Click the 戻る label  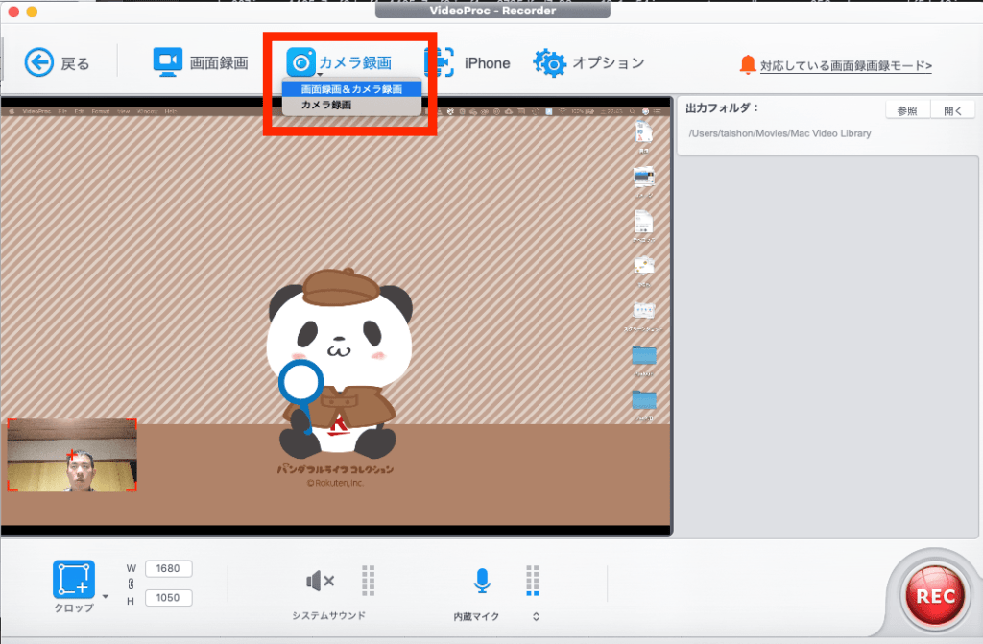coord(75,63)
